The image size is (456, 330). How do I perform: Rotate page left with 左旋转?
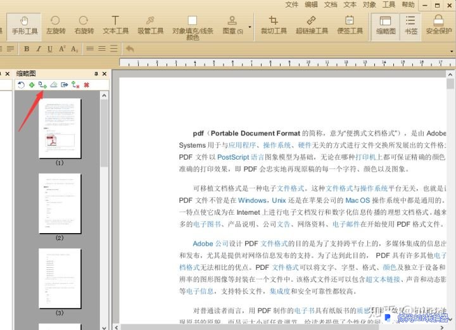[x=56, y=25]
